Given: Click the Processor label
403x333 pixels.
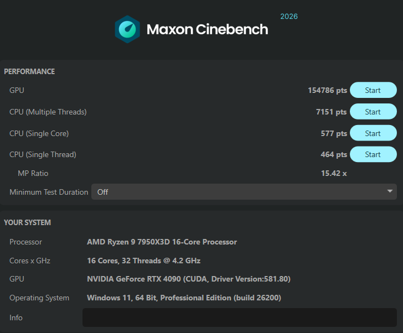Looking at the screenshot, I should [25, 242].
